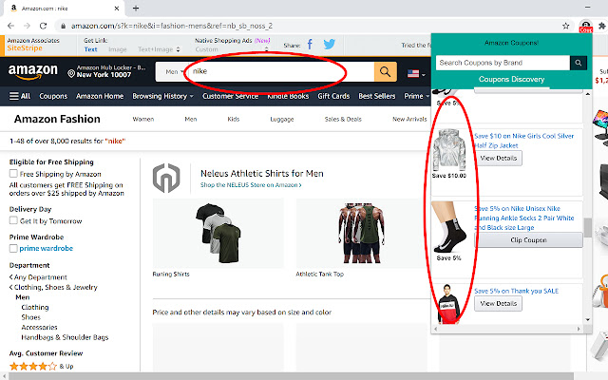
Task: Open the Amazon Coupons extension icon
Action: [x=585, y=27]
